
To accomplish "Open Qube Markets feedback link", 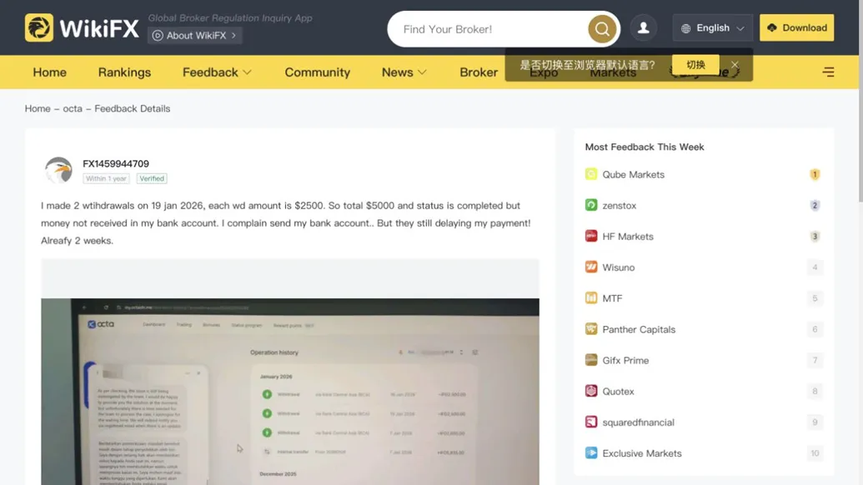I will click(634, 174).
